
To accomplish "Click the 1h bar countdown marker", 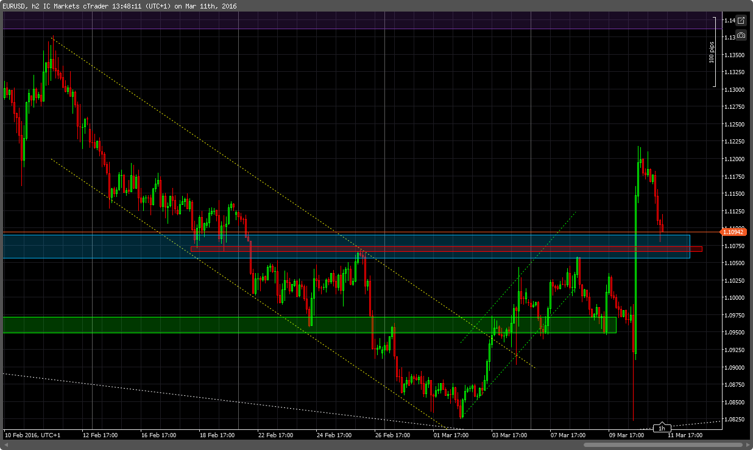I will coord(662,429).
